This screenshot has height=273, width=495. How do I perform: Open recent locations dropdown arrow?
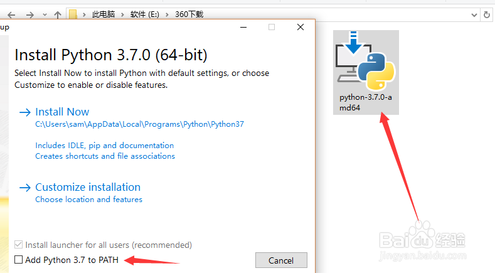(x=43, y=14)
